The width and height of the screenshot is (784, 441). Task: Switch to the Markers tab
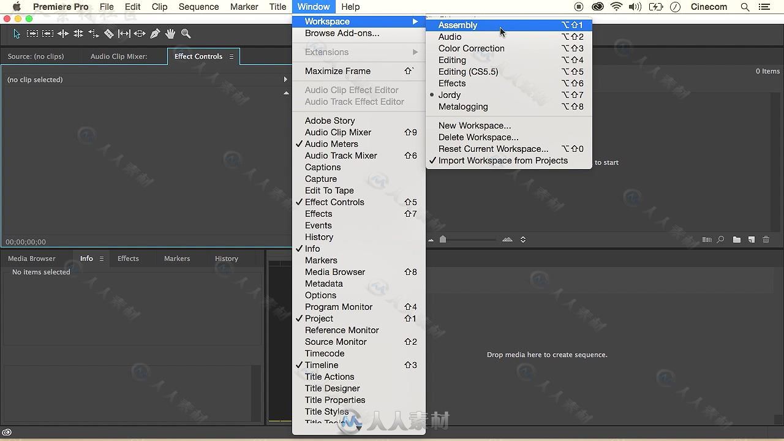(x=177, y=258)
